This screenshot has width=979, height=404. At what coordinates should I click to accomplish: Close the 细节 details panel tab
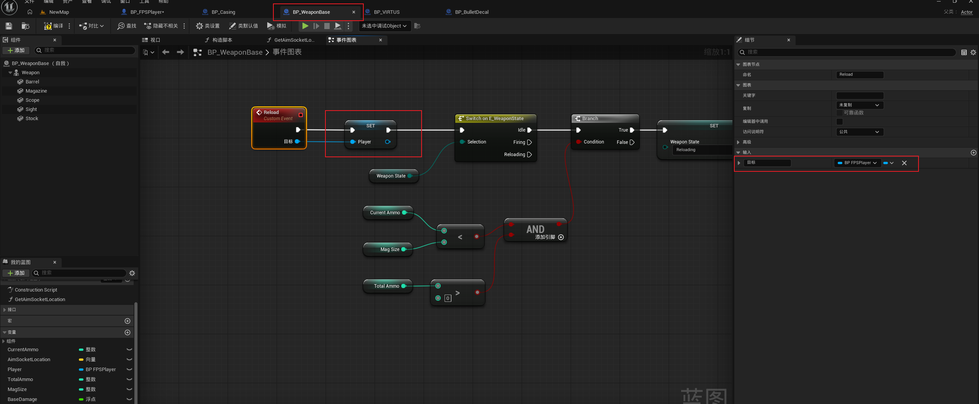pos(789,40)
